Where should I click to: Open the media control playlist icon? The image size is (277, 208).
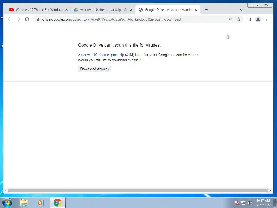tap(249, 19)
